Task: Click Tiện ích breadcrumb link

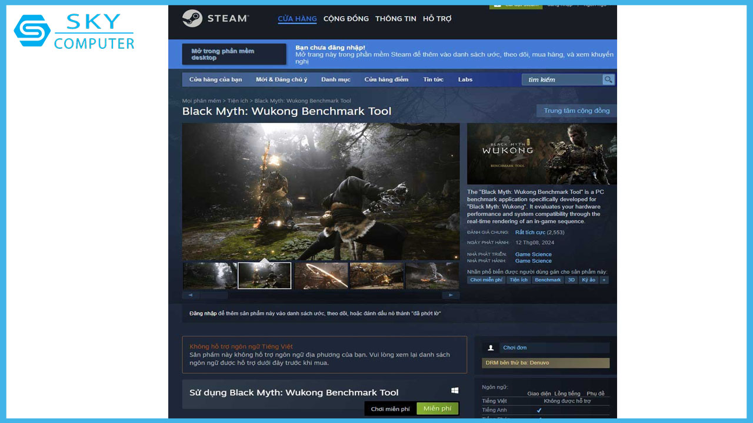Action: (x=238, y=101)
